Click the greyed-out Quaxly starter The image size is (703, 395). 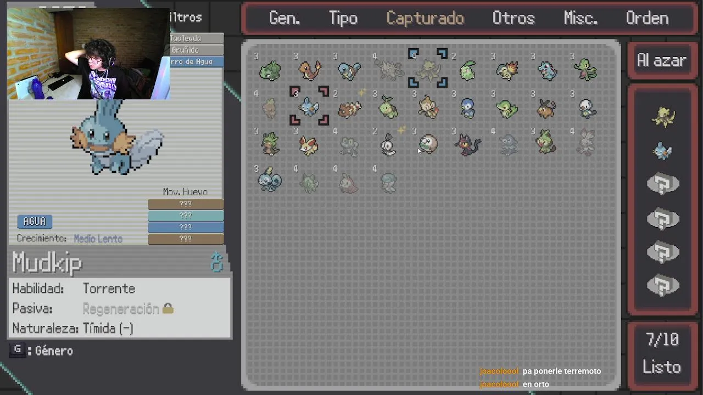coord(388,183)
